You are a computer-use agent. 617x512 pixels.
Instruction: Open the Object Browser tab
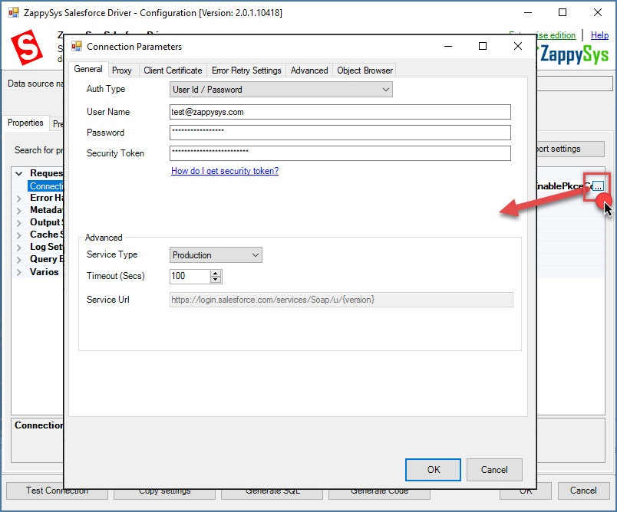click(x=365, y=71)
